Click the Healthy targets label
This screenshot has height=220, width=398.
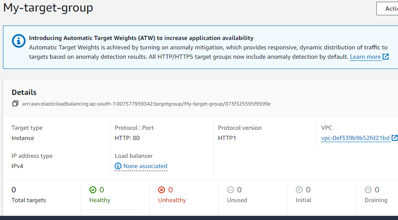(x=100, y=200)
